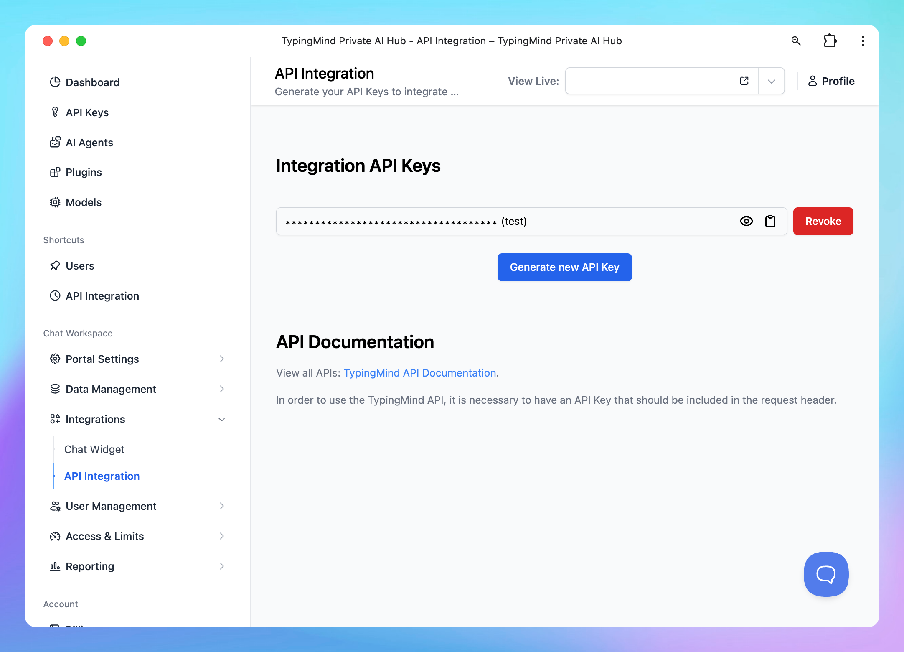
Task: Open the Profile menu
Action: 831,81
